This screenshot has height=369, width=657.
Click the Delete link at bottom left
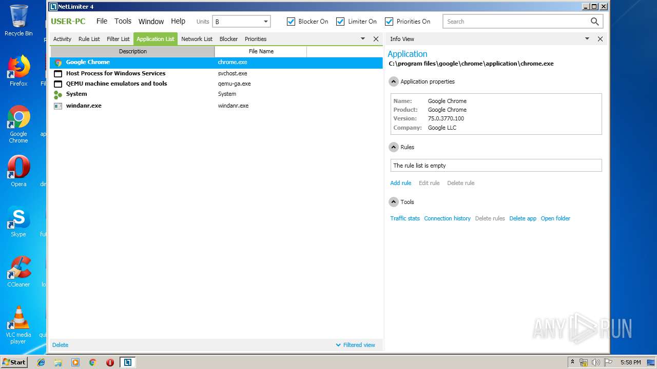[x=60, y=345]
